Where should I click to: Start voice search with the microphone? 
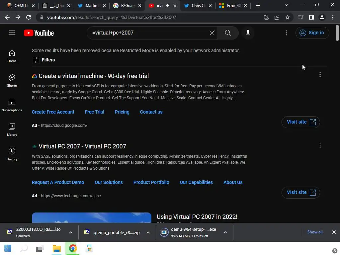[x=248, y=33]
